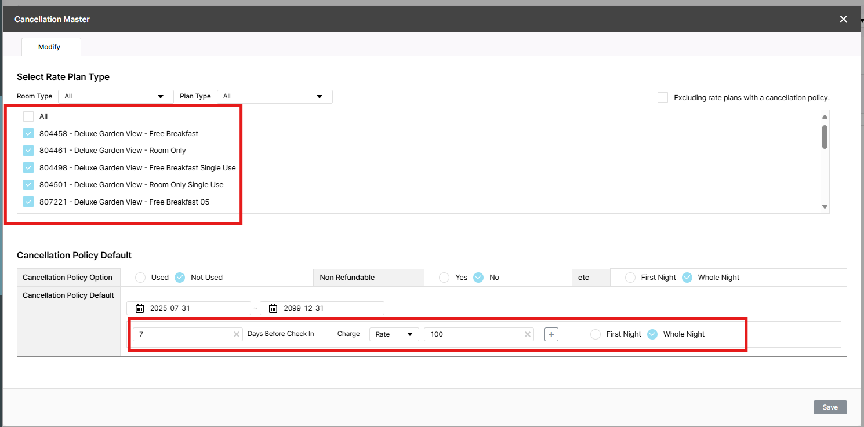Image resolution: width=864 pixels, height=427 pixels.
Task: Open the end date calendar icon
Action: click(x=273, y=308)
